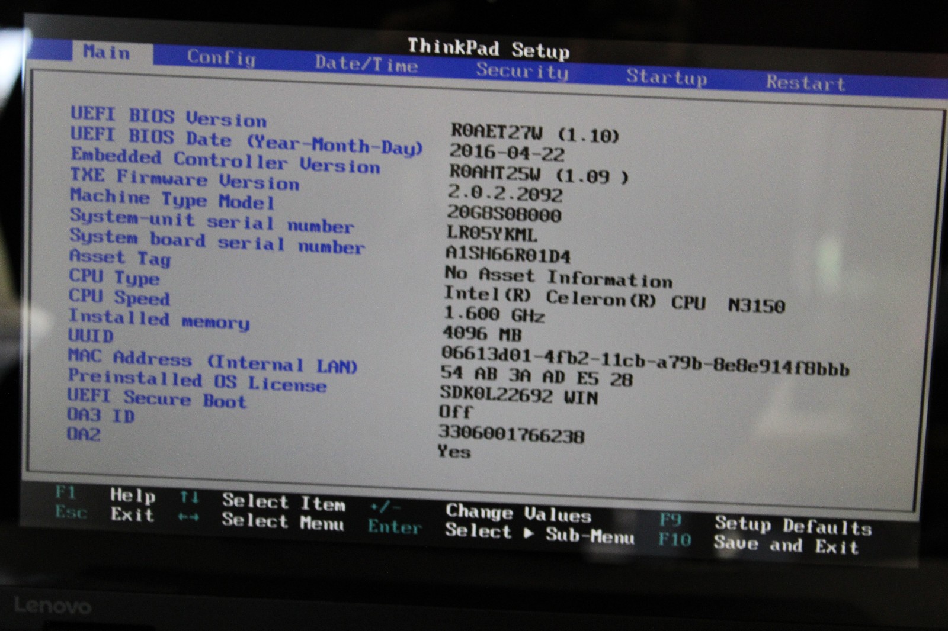This screenshot has width=948, height=631.
Task: Click the 4096 MB value
Action: point(482,334)
